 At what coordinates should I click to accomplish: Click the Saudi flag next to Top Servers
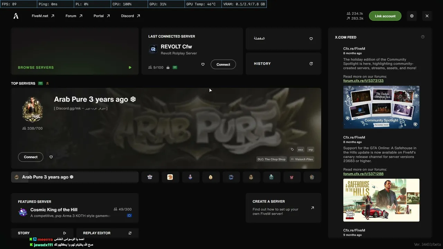pyautogui.click(x=40, y=83)
